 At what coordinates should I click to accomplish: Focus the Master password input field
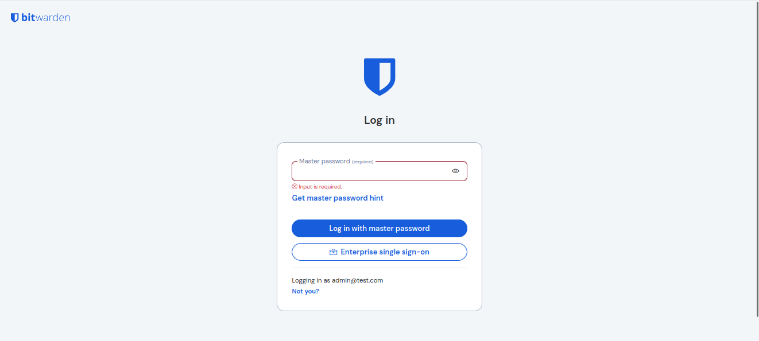[x=370, y=171]
